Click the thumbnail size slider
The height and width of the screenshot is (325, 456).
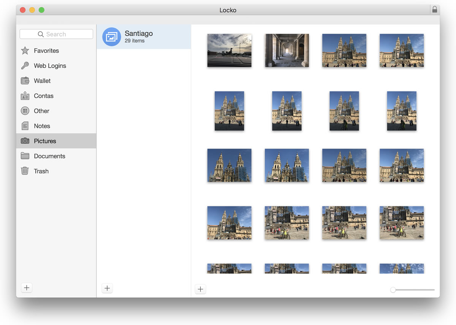393,290
